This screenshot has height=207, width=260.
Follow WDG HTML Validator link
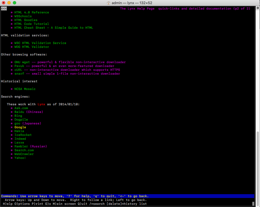click(32, 47)
